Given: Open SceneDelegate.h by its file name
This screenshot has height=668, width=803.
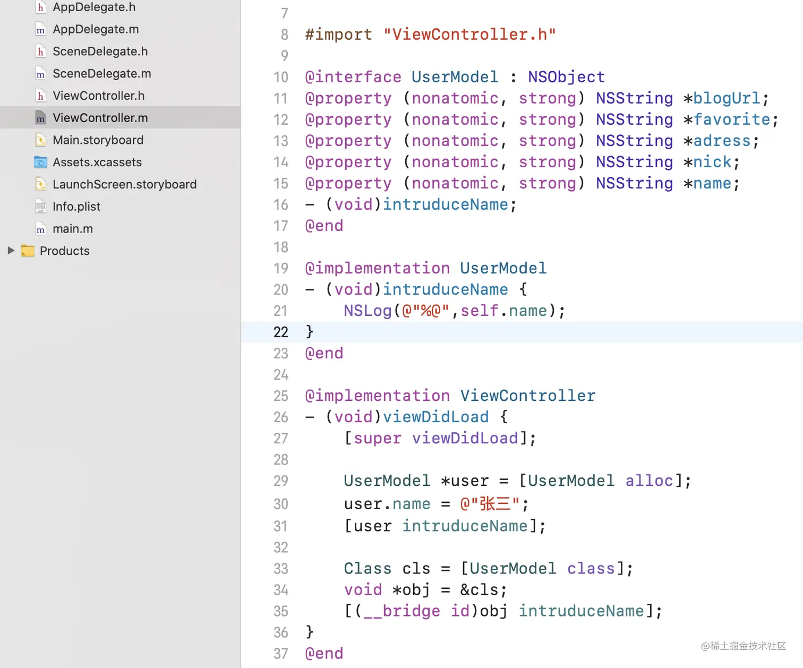Looking at the screenshot, I should click(100, 52).
